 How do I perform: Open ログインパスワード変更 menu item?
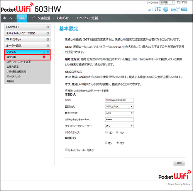click(x=19, y=62)
